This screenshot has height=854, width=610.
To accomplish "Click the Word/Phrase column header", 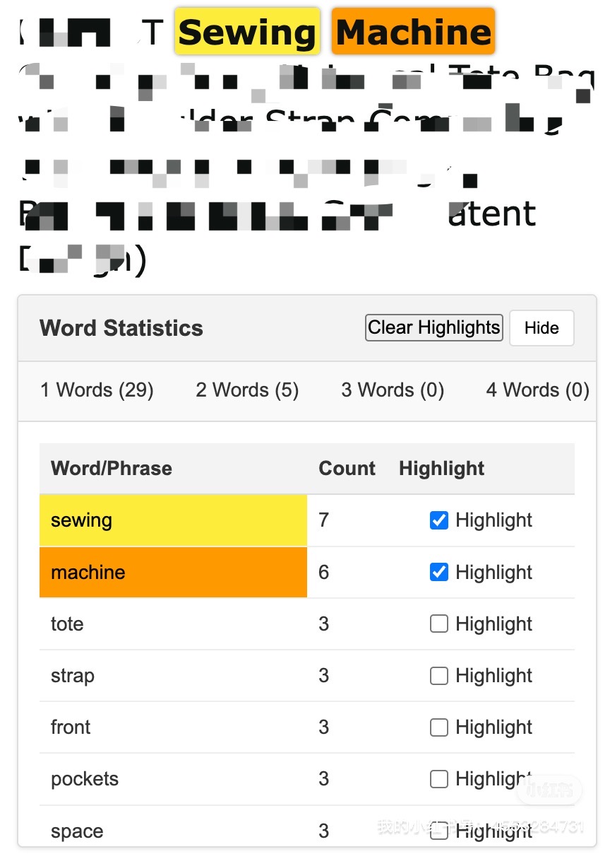I will (112, 469).
